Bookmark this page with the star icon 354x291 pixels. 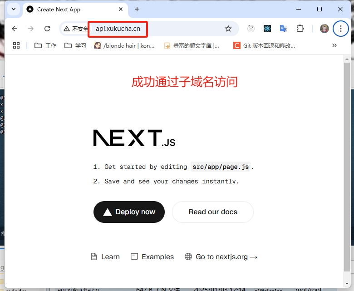[228, 29]
